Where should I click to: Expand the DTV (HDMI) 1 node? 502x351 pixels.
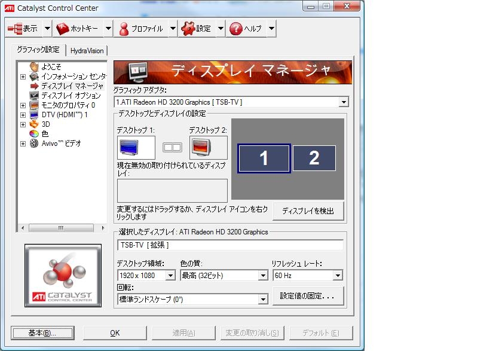click(x=23, y=115)
